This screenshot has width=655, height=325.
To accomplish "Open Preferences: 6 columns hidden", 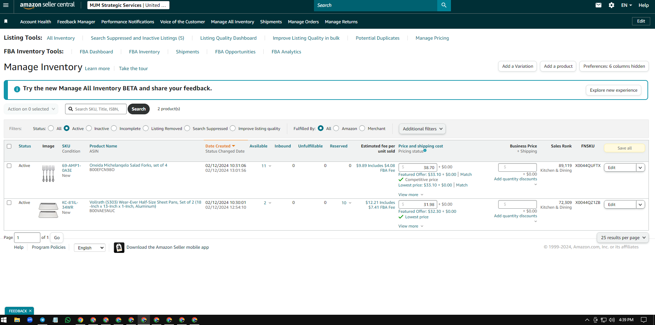I will click(614, 66).
